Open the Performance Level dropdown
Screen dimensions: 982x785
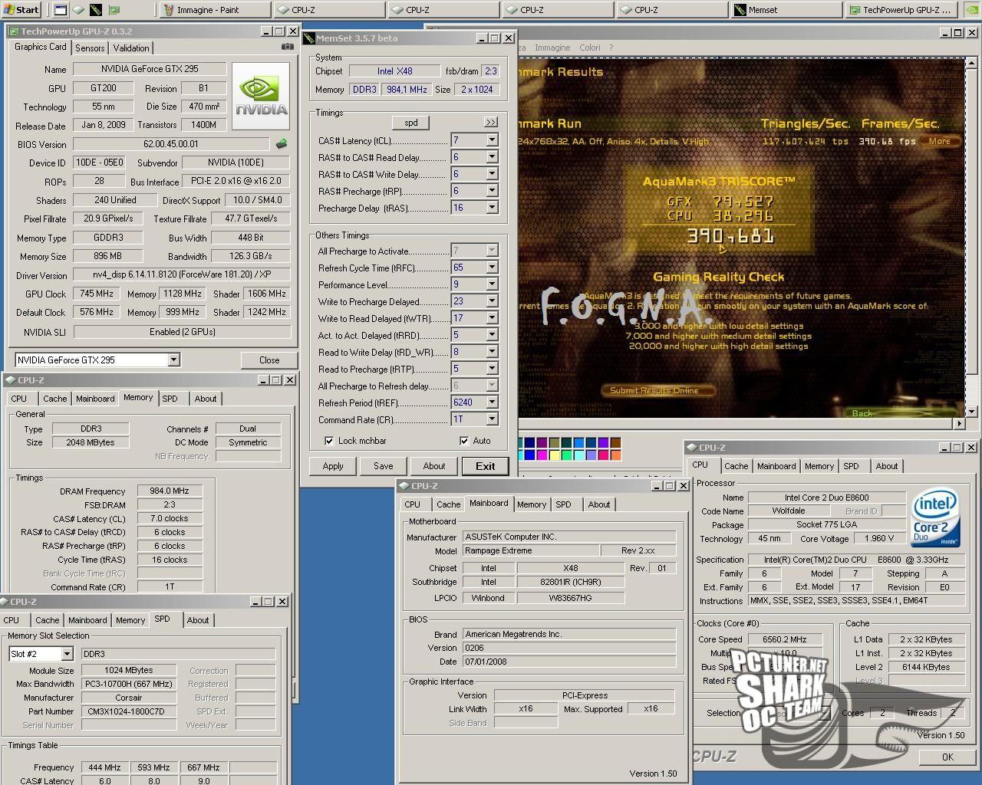tap(492, 284)
